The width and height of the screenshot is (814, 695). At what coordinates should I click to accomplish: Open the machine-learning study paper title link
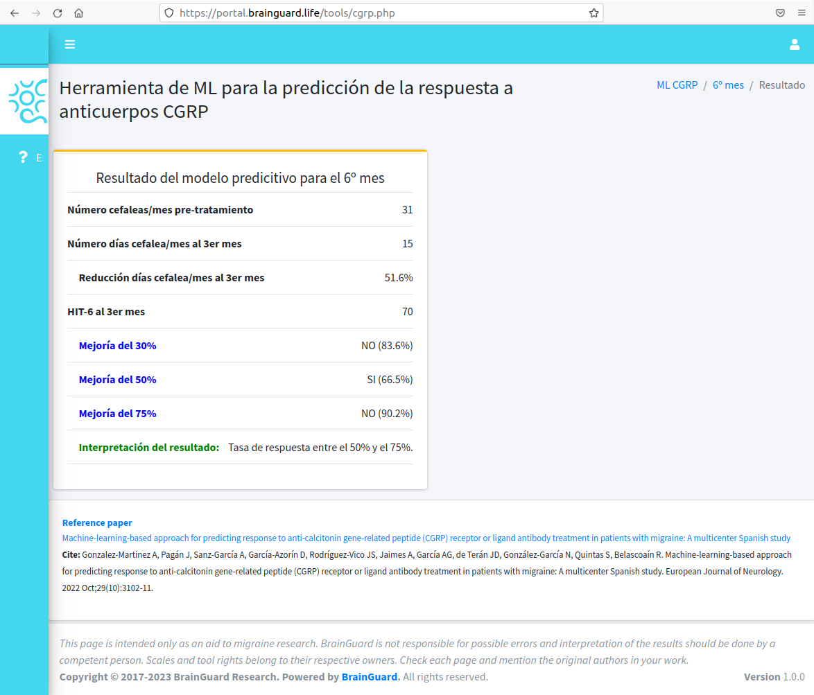click(426, 538)
